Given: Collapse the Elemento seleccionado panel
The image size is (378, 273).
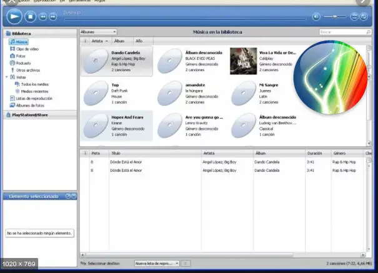Looking at the screenshot, I should (68, 196).
